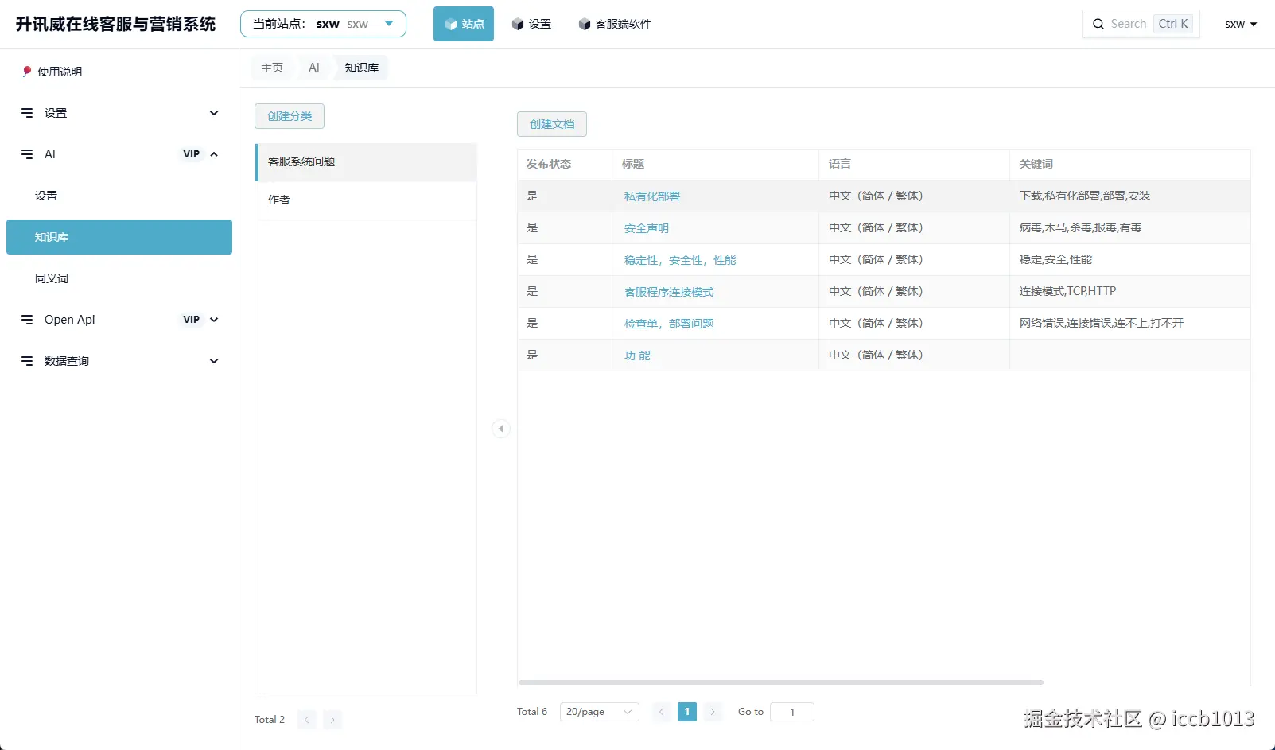Click the hamburger icon next to 数据查询

(27, 361)
